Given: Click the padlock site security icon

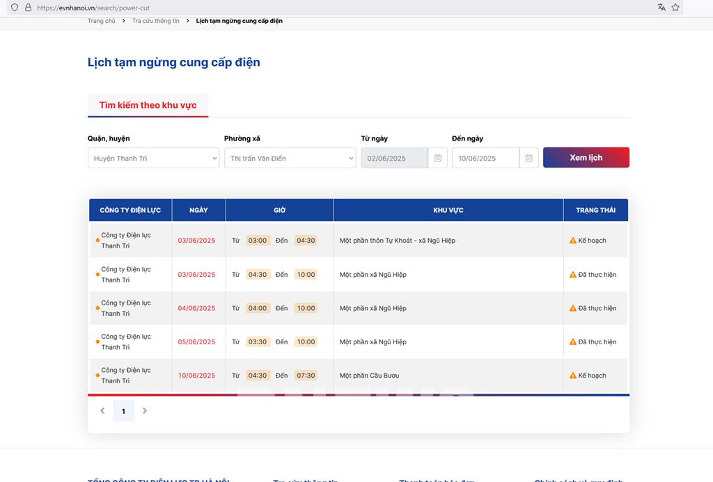Looking at the screenshot, I should [x=28, y=8].
